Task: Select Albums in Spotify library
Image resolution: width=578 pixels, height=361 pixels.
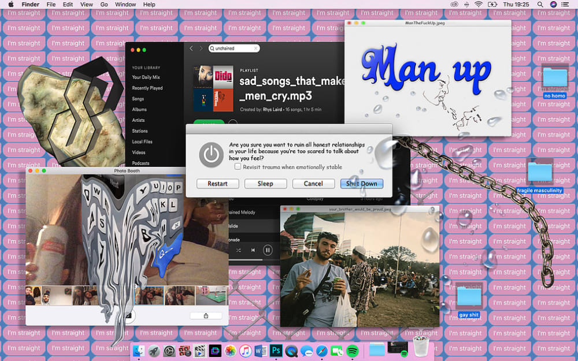Action: pyautogui.click(x=139, y=109)
